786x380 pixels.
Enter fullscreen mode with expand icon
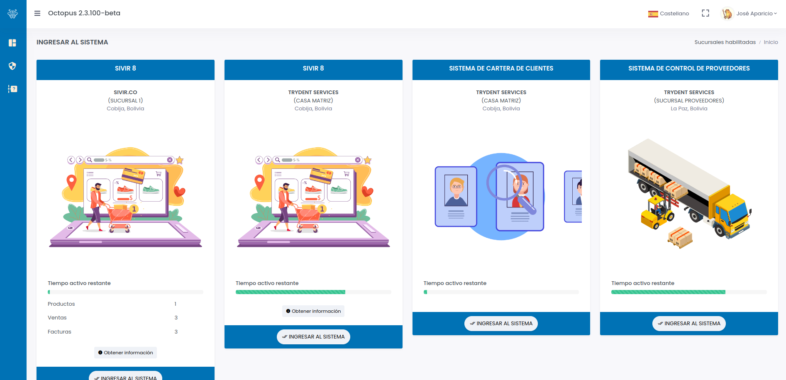[x=705, y=13]
